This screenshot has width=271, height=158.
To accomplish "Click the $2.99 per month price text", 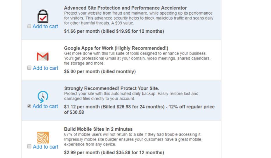I will coord(114,152).
